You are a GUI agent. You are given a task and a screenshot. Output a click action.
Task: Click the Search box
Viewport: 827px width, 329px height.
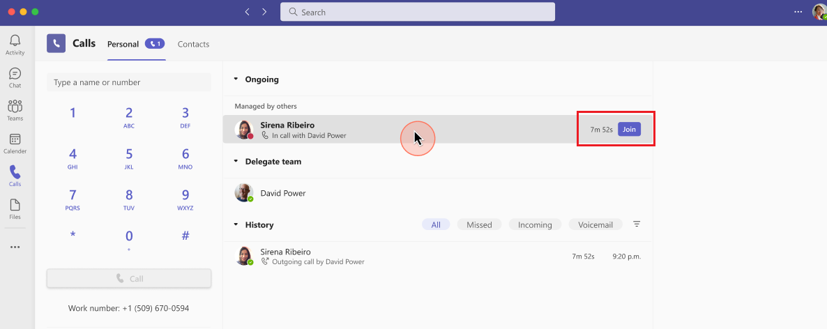tap(418, 12)
